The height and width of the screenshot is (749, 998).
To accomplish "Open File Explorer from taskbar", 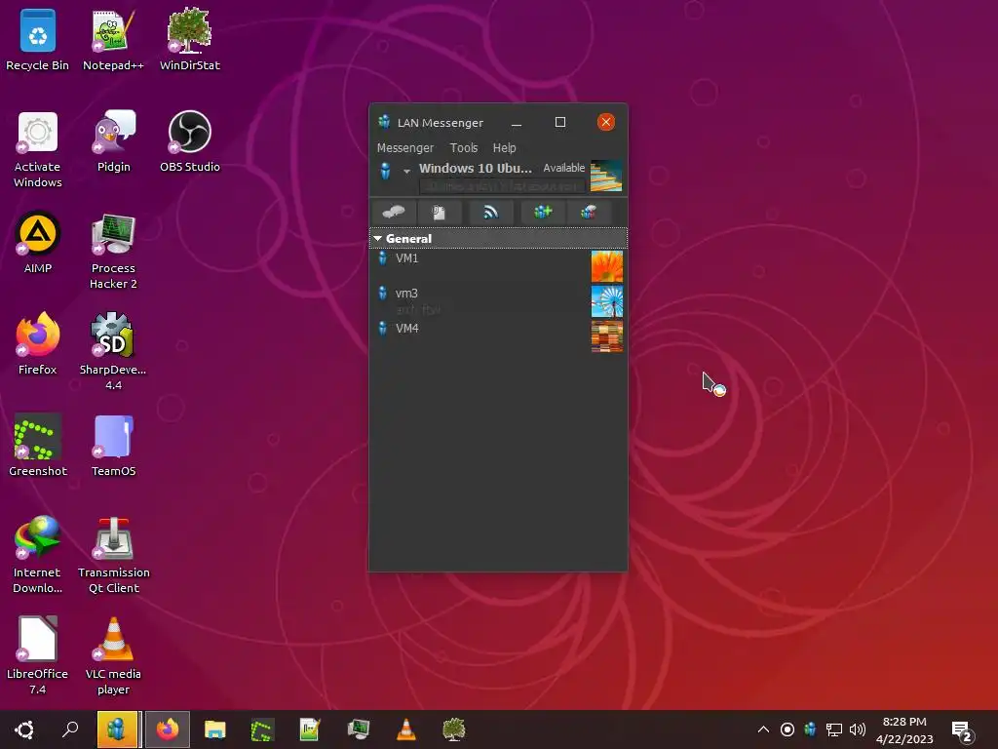I will coord(215,729).
